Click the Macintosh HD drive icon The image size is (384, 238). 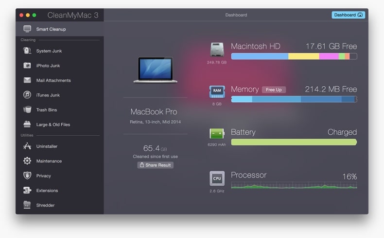pyautogui.click(x=217, y=50)
